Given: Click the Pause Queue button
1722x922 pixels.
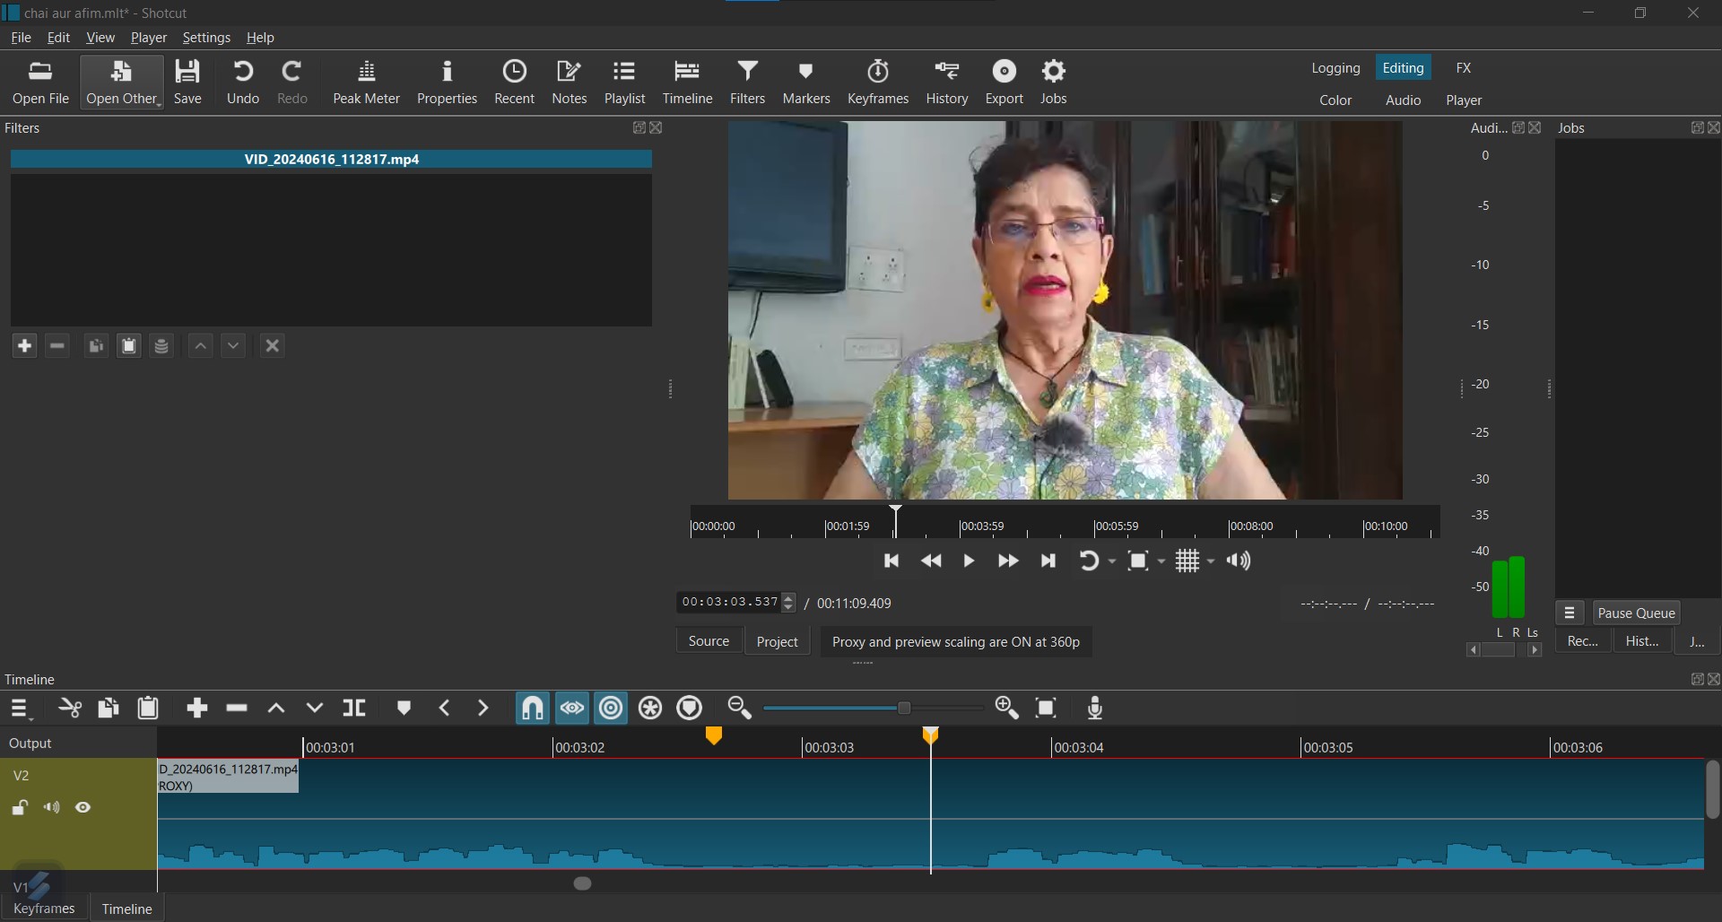Looking at the screenshot, I should point(1636,613).
